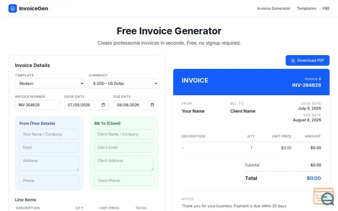338x211 pixels.
Task: Open the FAQ nav link
Action: (x=326, y=8)
